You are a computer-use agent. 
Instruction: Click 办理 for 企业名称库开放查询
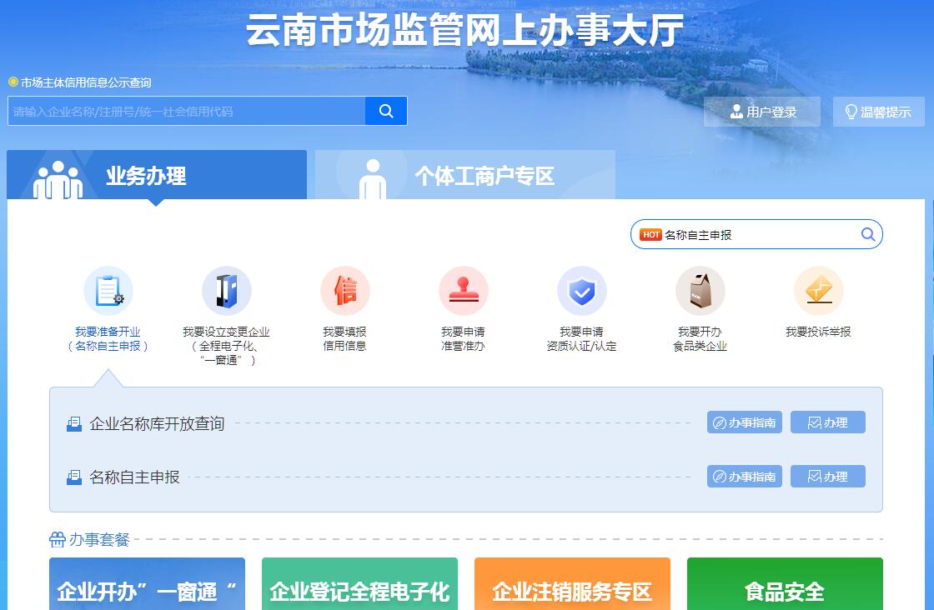(x=828, y=422)
